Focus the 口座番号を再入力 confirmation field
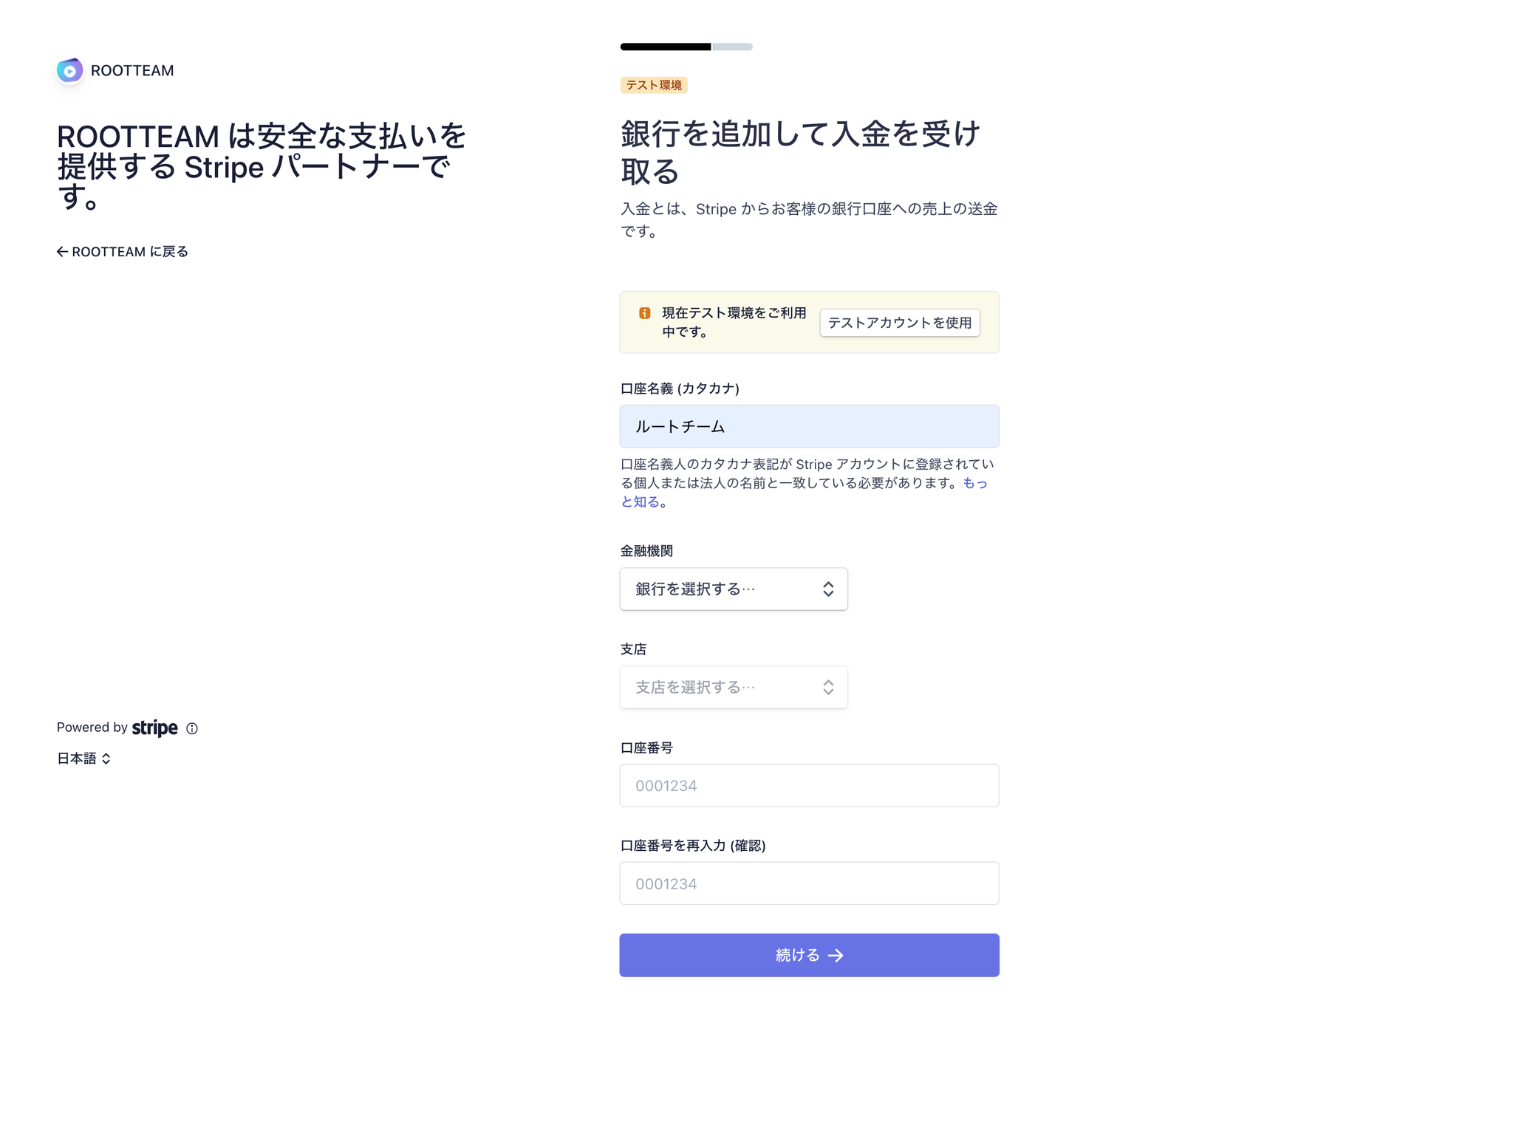 point(808,883)
